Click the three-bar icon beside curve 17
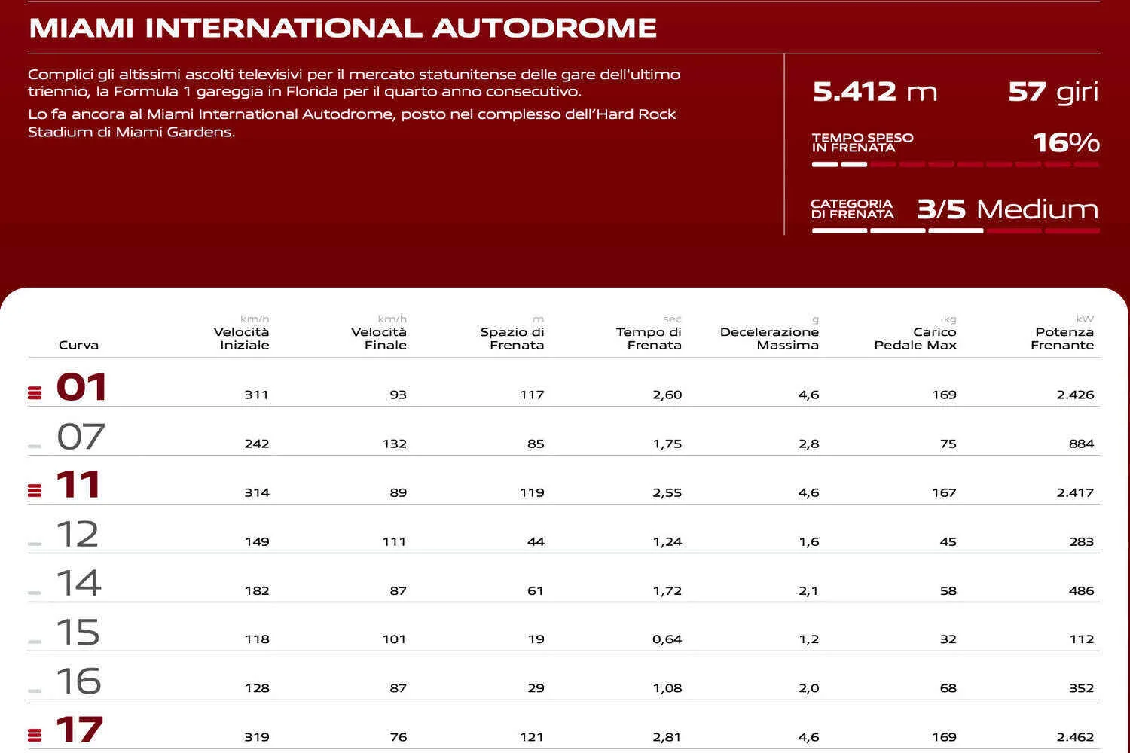This screenshot has height=753, width=1130. (x=35, y=735)
